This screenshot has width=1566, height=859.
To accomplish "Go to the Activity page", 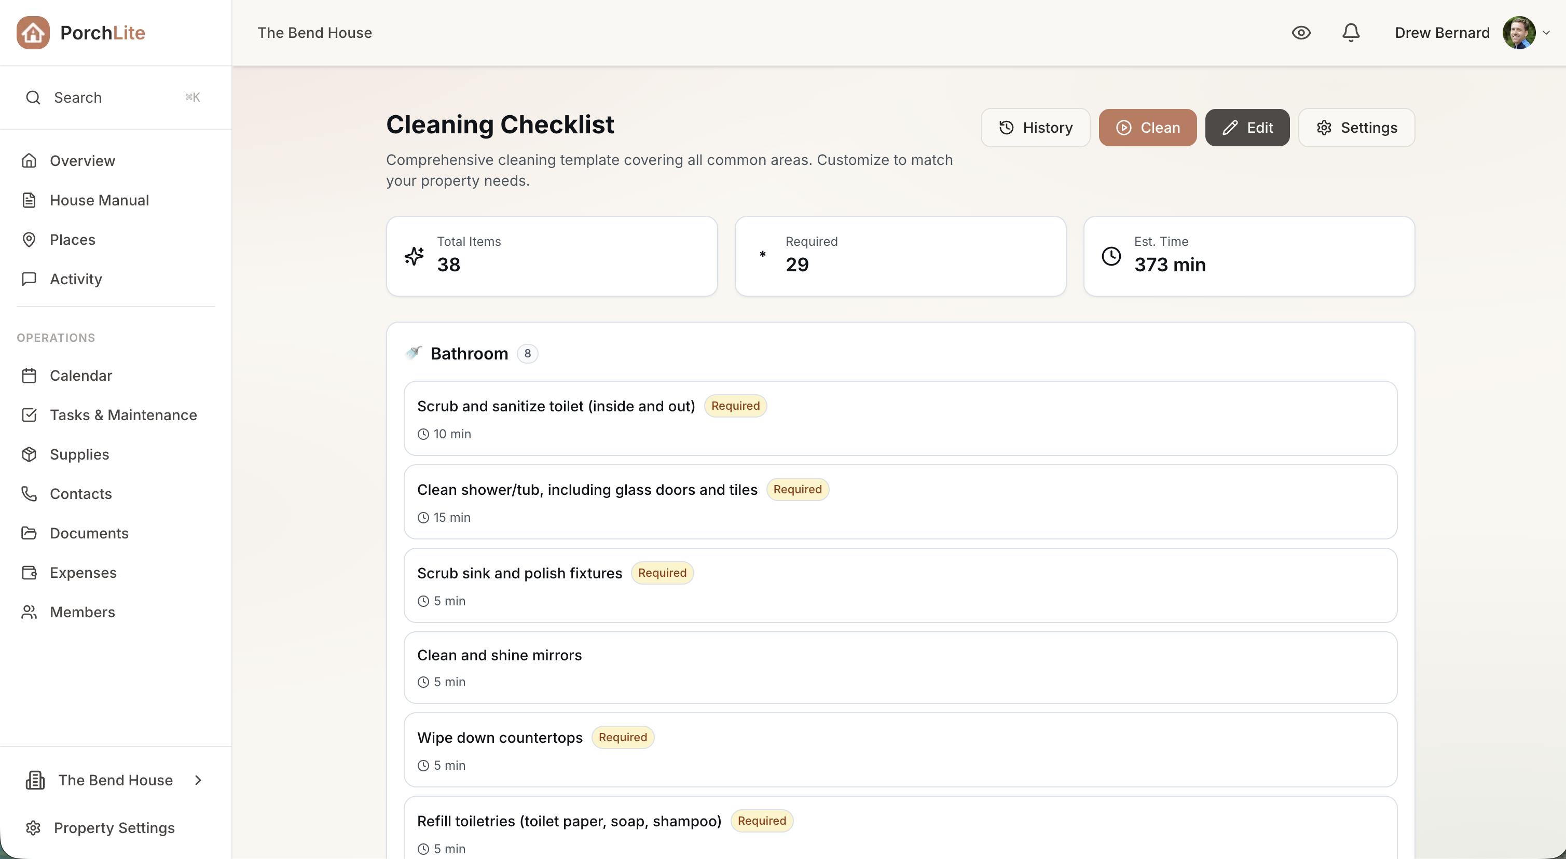I will tap(76, 279).
